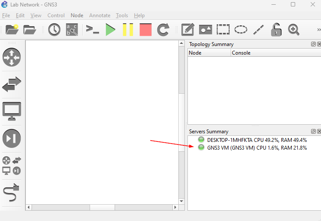Click the workspace scroll right arrow
Viewport: 321px width, 221px height.
click(175, 207)
